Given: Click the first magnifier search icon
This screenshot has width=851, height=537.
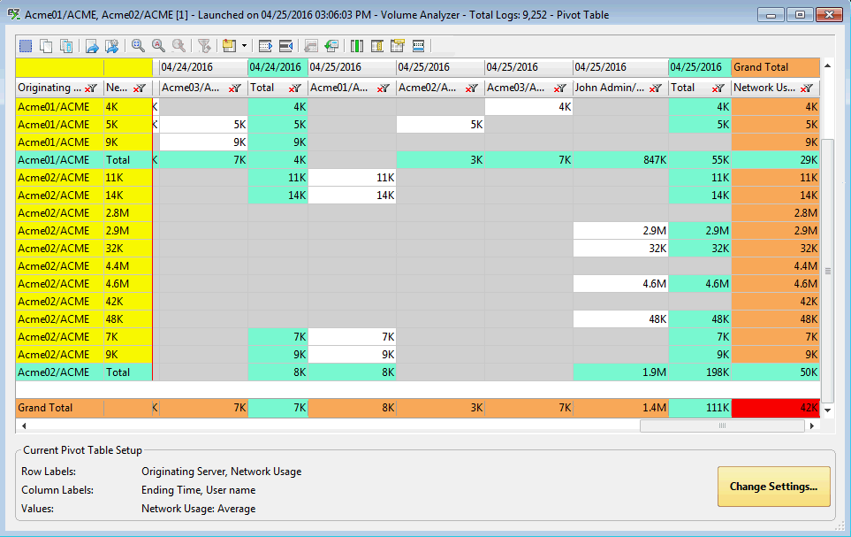Looking at the screenshot, I should 138,45.
